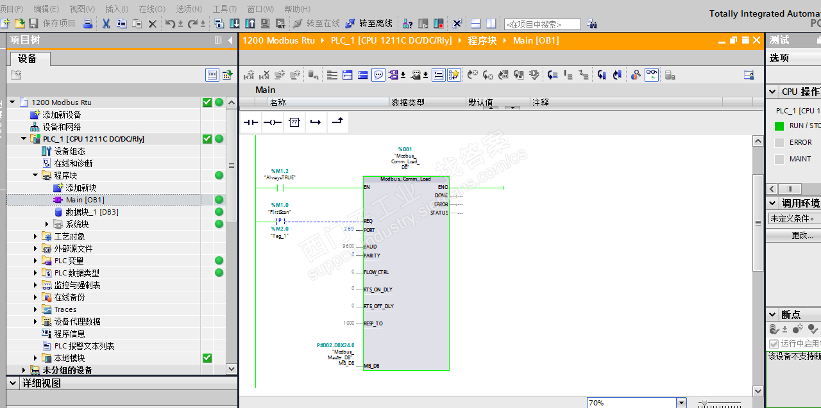The width and height of the screenshot is (821, 408).
Task: Toggle green check beside 1200 Modbus Rtu
Action: point(207,102)
